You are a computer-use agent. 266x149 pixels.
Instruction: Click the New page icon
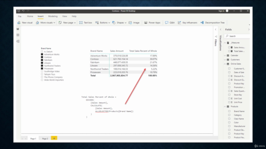click(60, 23)
